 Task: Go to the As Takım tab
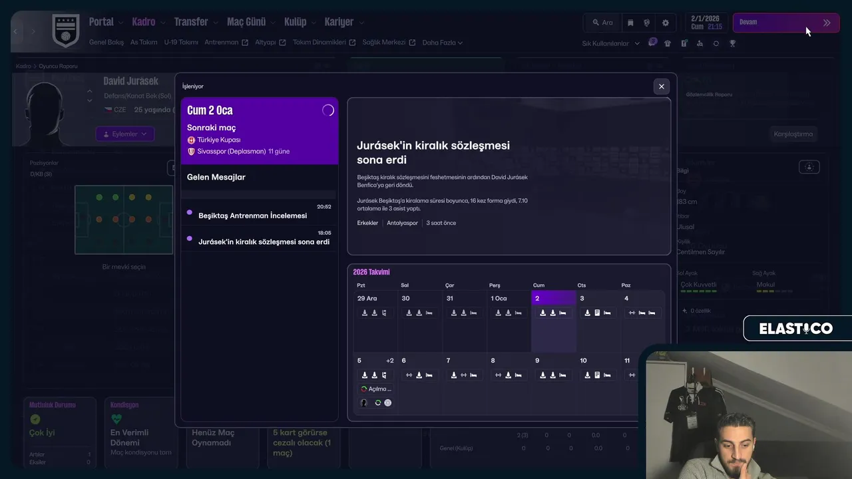point(144,43)
